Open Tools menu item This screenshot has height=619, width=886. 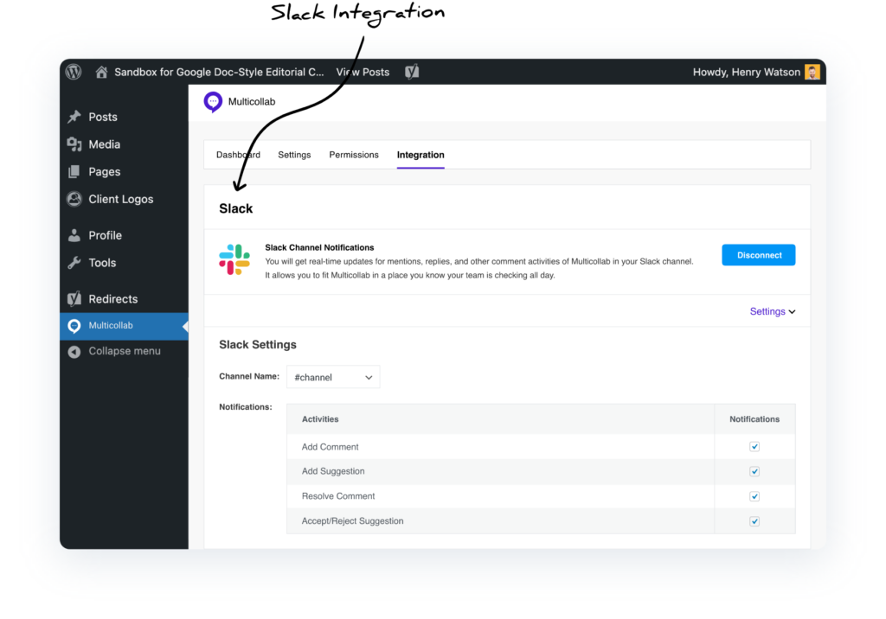point(102,263)
